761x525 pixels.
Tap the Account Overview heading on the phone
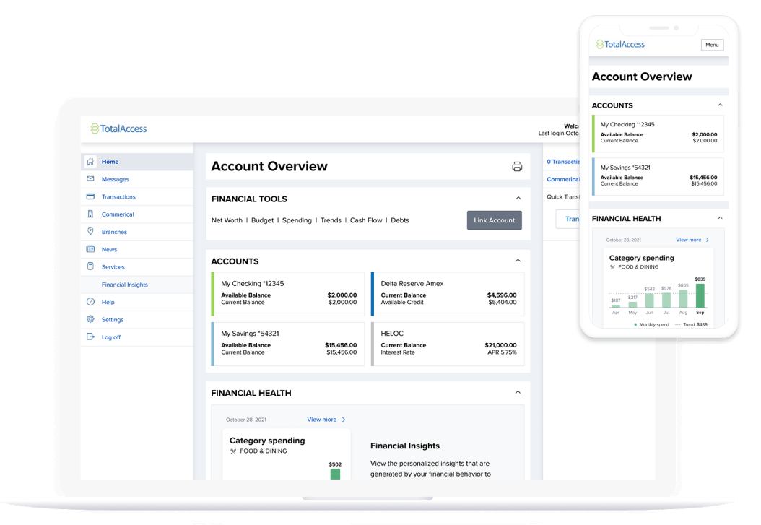pyautogui.click(x=642, y=77)
